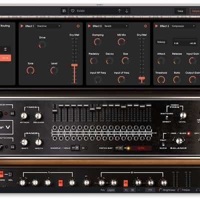Click the Ratio knob in the compressor
200x200 pixels.
tap(176, 79)
